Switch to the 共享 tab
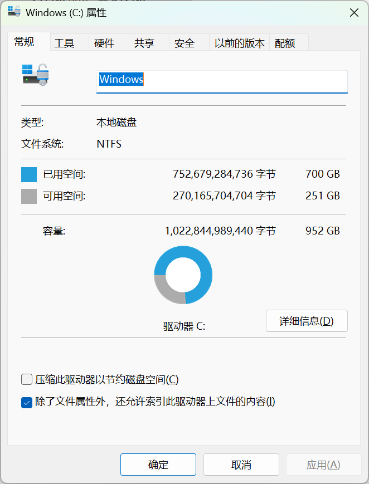This screenshot has width=369, height=484. 149,42
